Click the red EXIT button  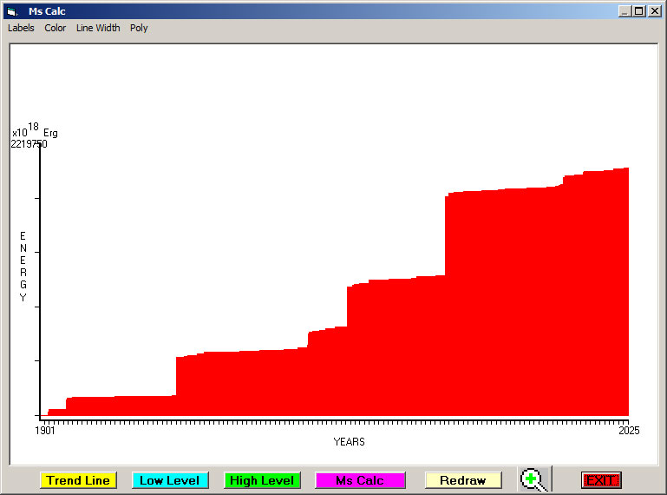coord(600,480)
